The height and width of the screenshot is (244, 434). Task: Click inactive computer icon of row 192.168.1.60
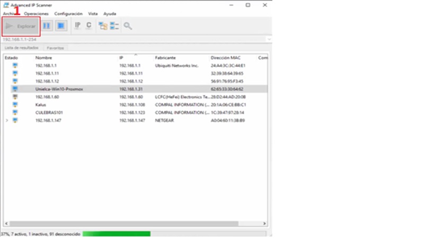pos(15,97)
